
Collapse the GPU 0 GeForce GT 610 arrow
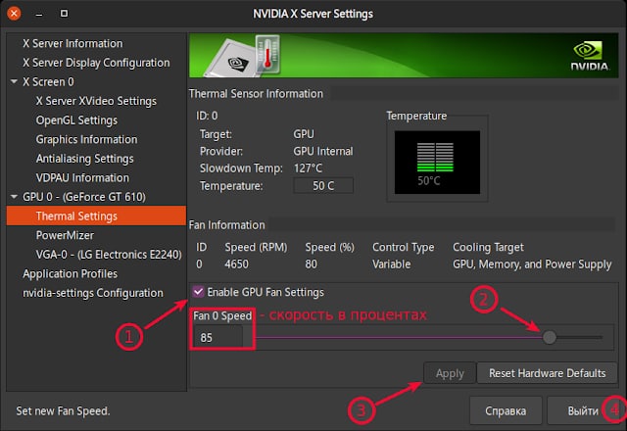[x=14, y=197]
